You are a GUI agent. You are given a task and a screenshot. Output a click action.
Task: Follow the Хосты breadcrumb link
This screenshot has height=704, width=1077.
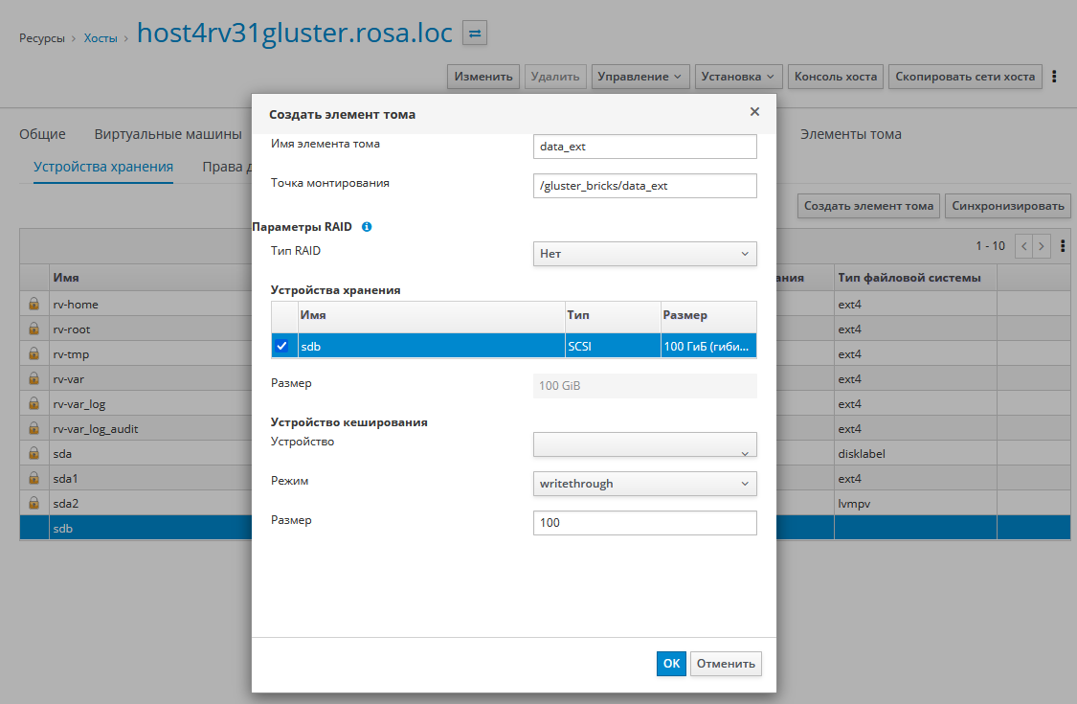(x=100, y=39)
